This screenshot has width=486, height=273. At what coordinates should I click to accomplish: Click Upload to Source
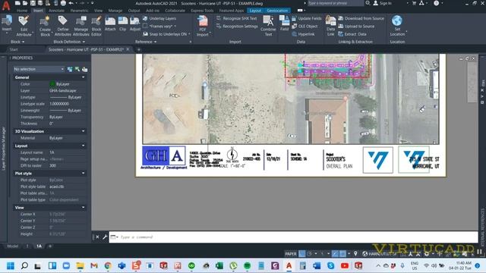pyautogui.click(x=356, y=27)
